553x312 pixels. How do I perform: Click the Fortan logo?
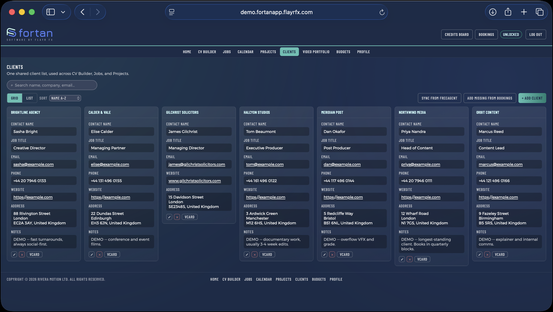click(30, 34)
